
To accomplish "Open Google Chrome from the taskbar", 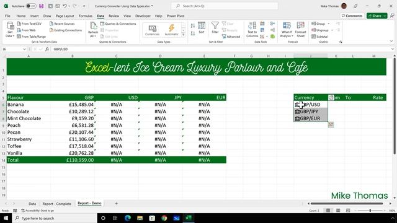I will 164,218.
